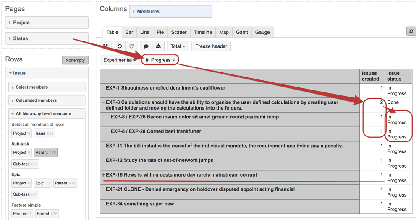The height and width of the screenshot is (220, 419).
Task: Select Project level under Select all members
Action: tap(21, 133)
